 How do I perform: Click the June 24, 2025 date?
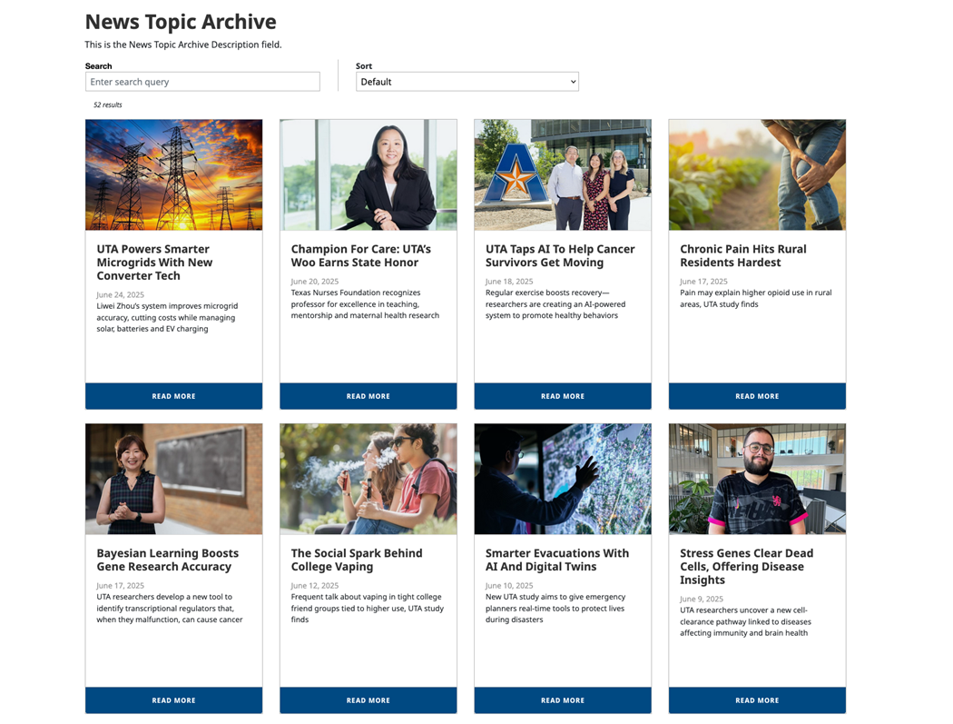coord(120,294)
